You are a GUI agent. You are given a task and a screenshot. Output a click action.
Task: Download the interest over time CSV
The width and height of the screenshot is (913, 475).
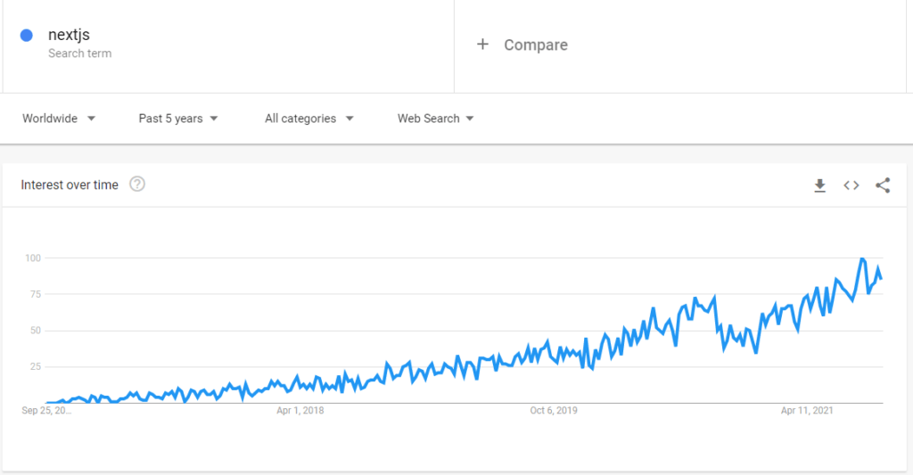point(820,185)
